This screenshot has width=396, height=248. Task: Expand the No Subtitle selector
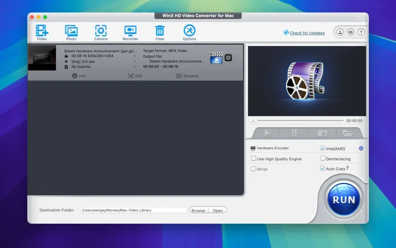click(135, 66)
